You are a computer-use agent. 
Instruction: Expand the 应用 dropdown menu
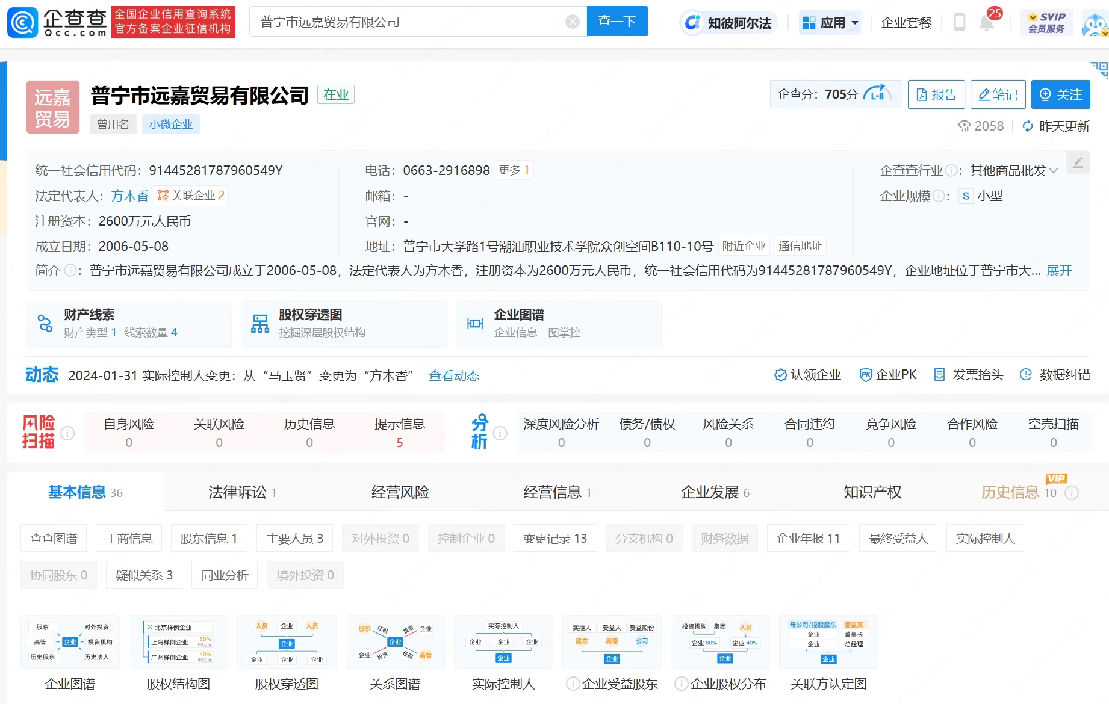click(831, 23)
